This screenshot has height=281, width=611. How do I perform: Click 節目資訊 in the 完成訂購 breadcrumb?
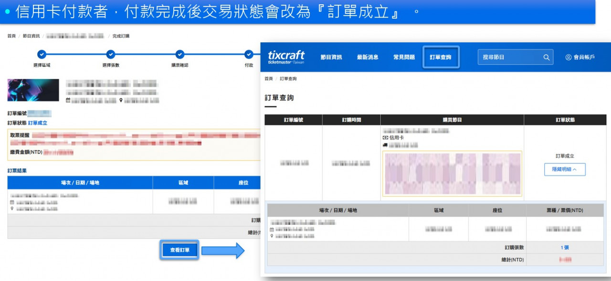(x=32, y=36)
